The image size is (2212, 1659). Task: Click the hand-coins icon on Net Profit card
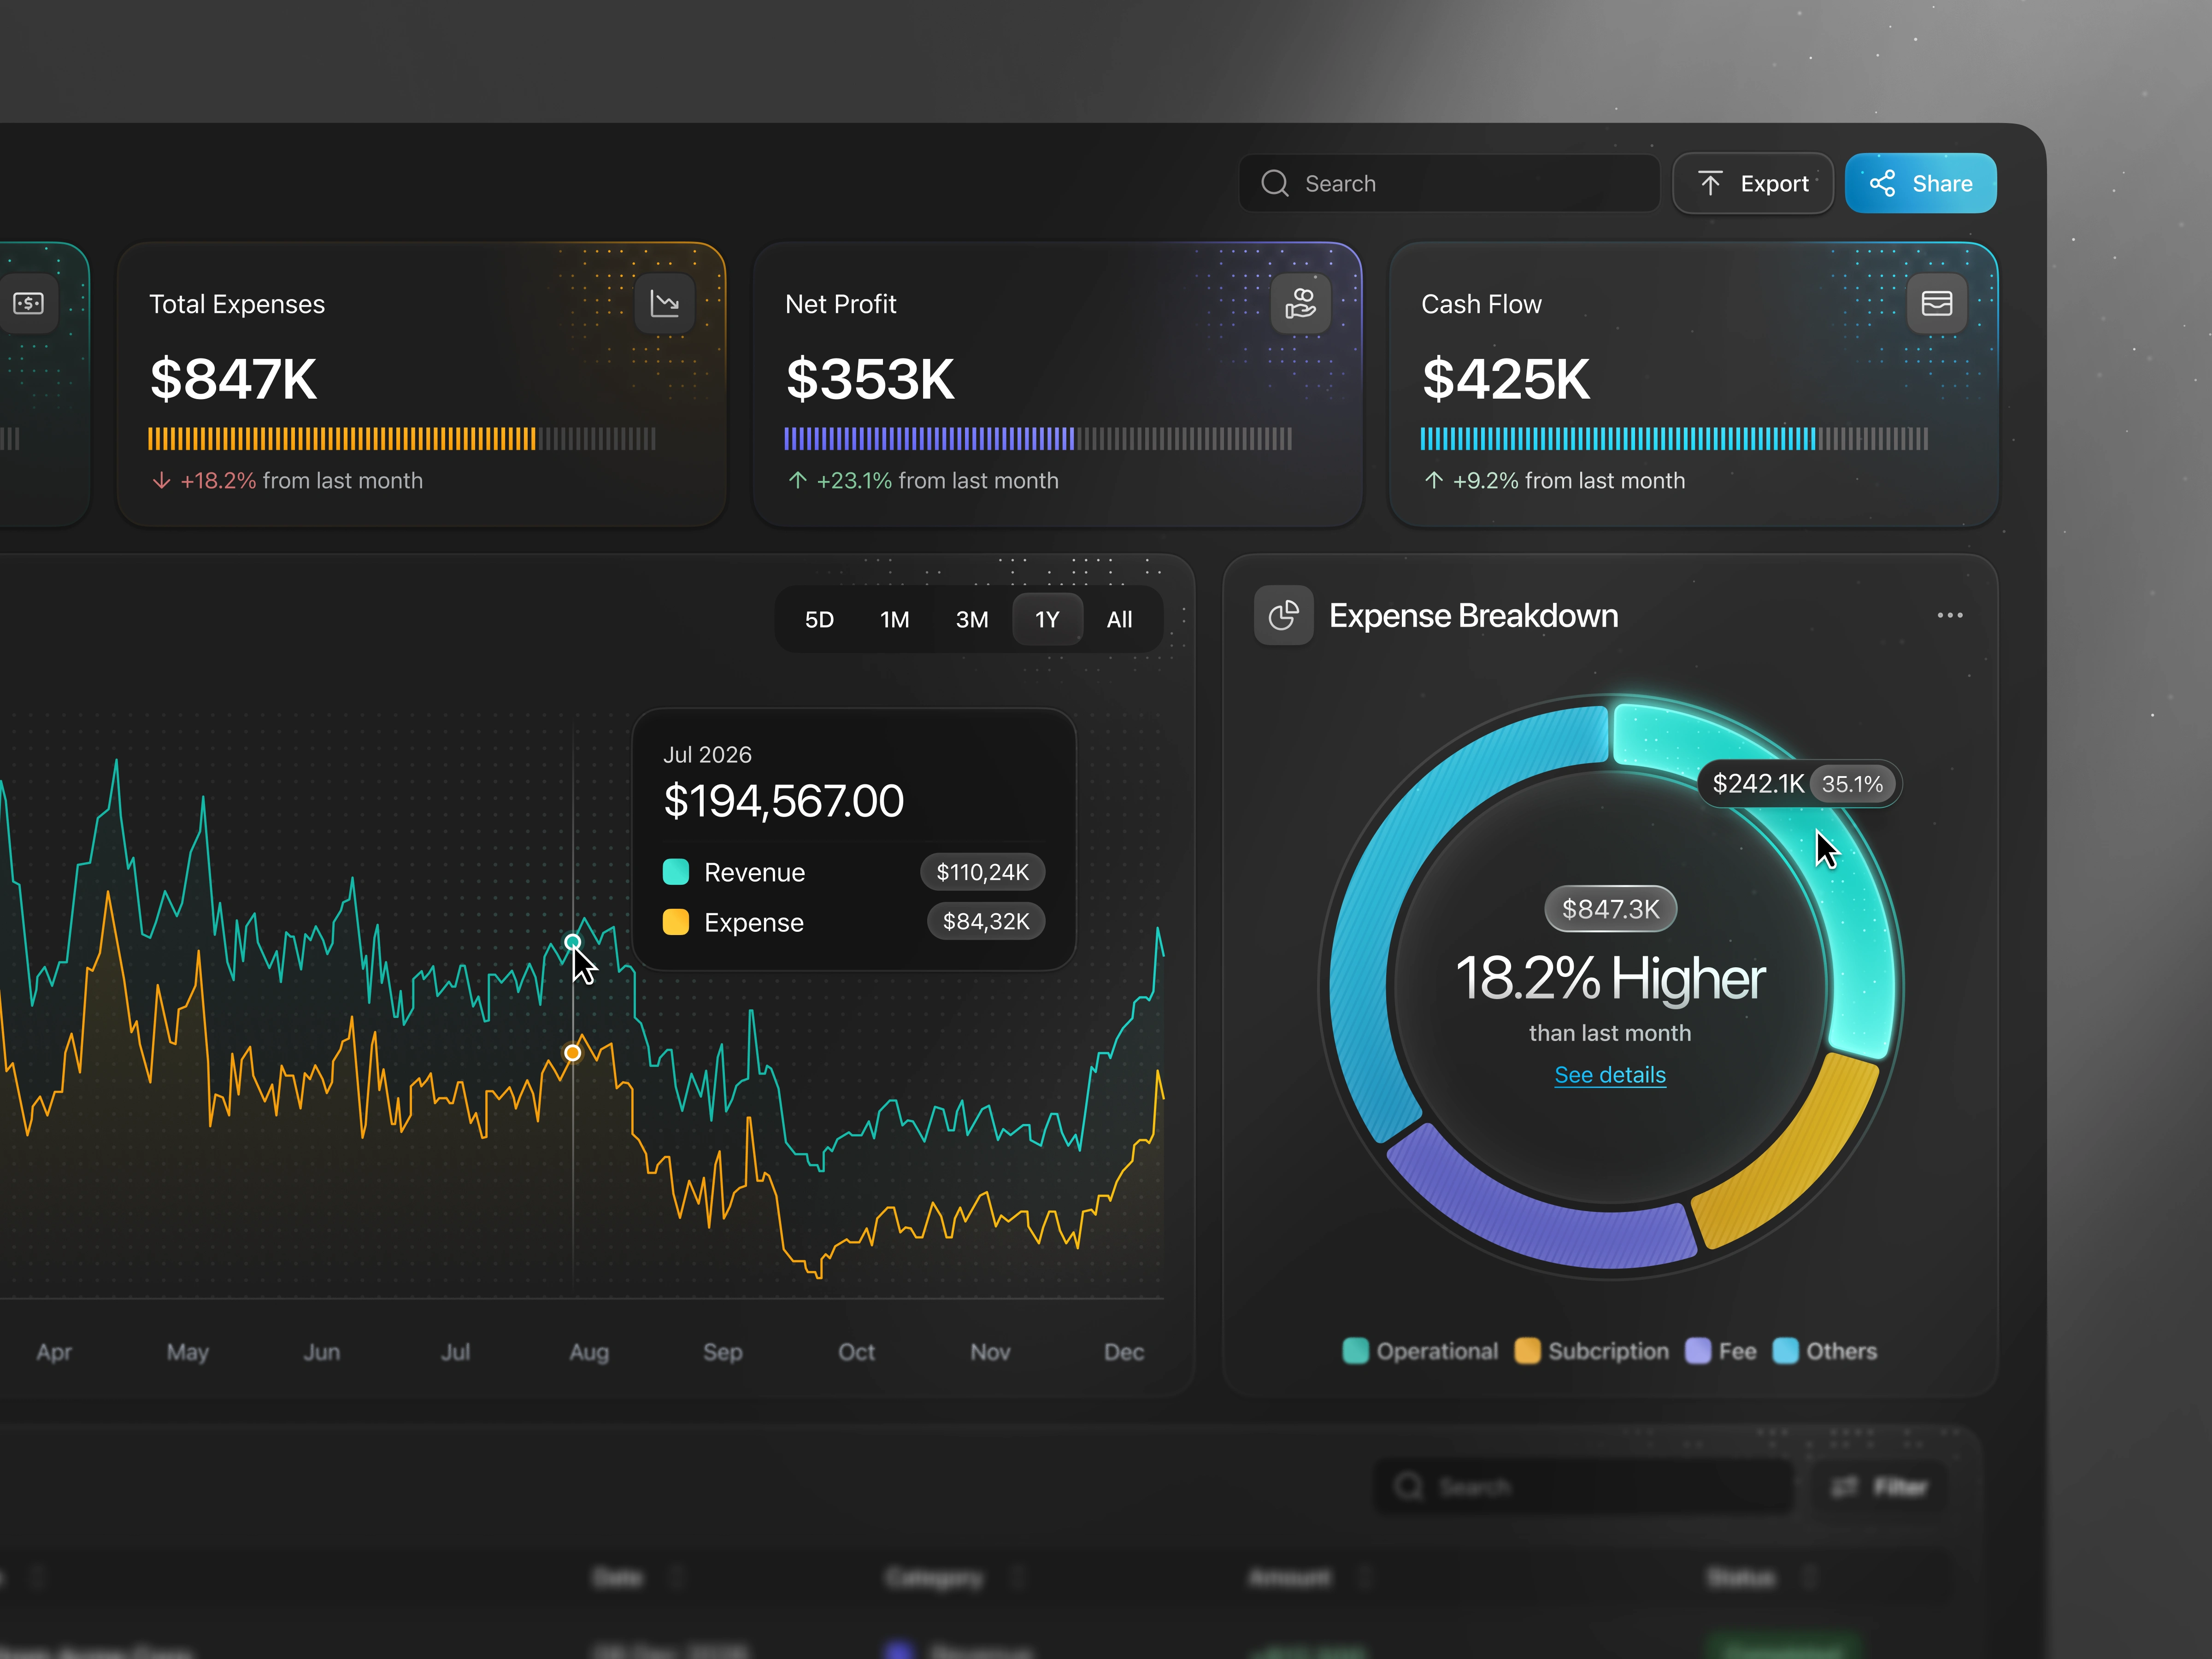click(x=1301, y=303)
